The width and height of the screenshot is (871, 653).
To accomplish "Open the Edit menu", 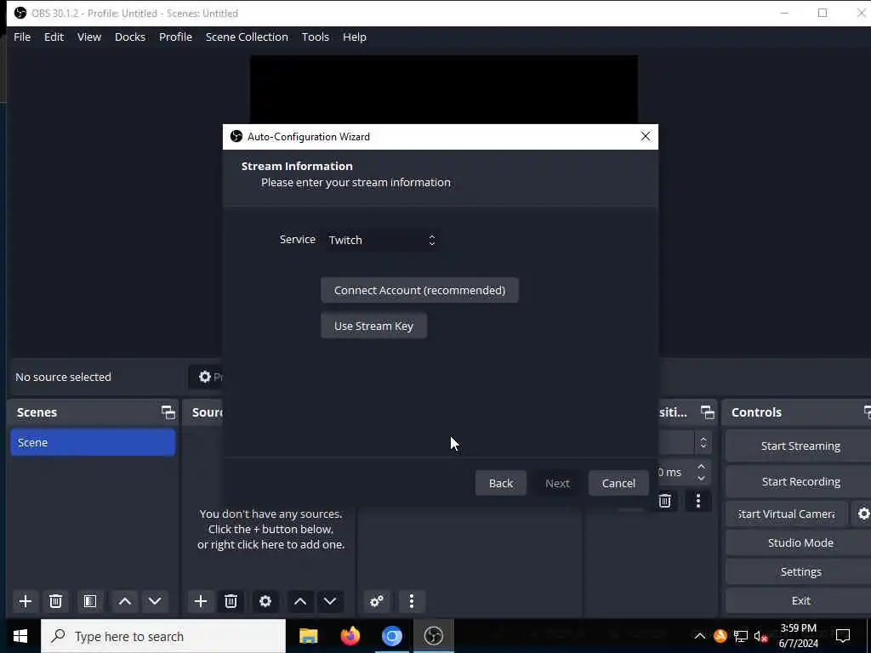I will pyautogui.click(x=54, y=37).
